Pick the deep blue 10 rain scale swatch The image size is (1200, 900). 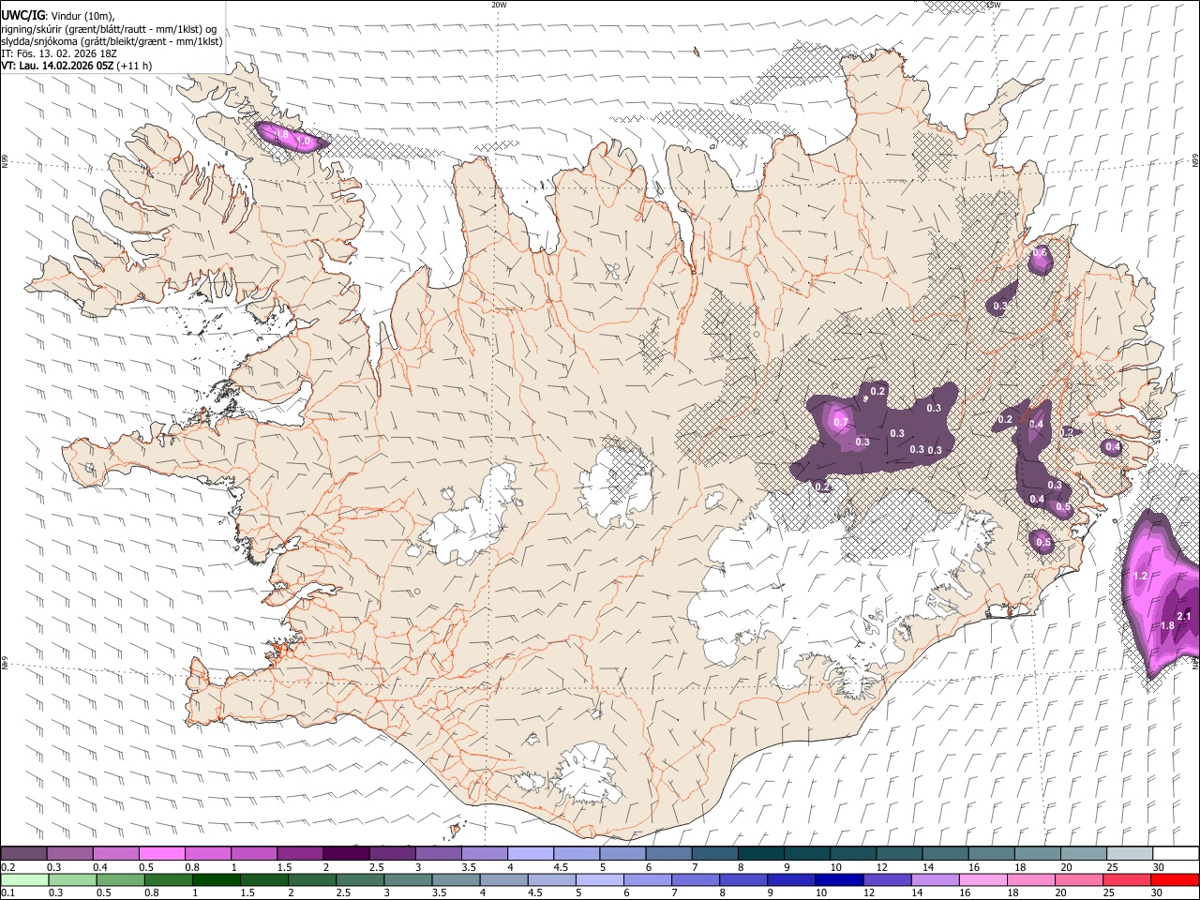tap(839, 879)
